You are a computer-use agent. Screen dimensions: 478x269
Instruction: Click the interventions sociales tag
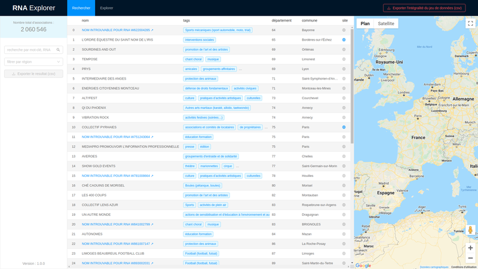point(200,39)
